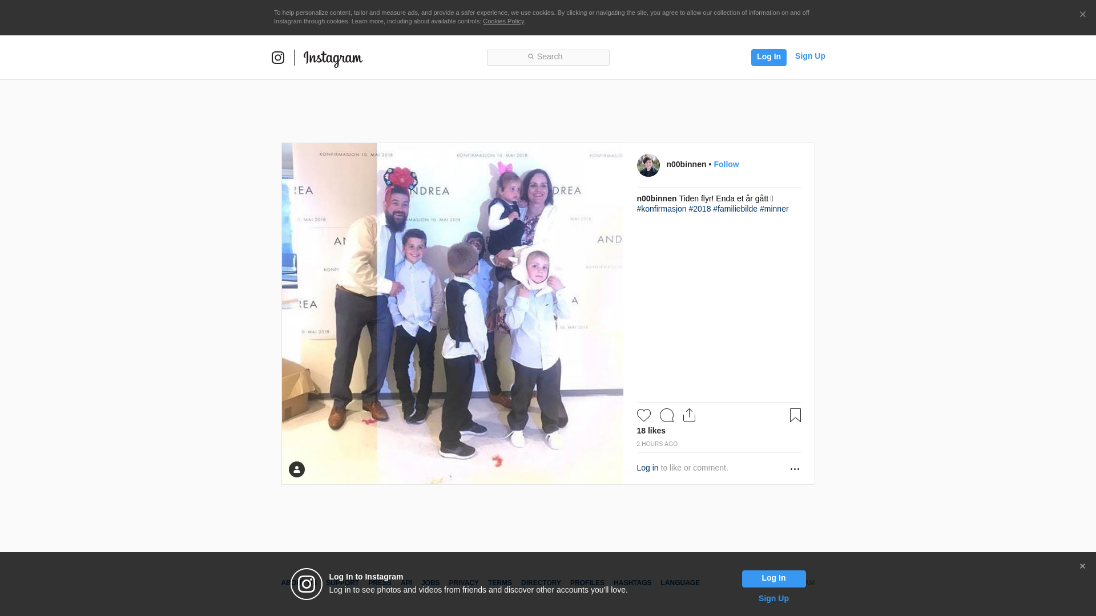Click the Instagram wordmark logo
The width and height of the screenshot is (1096, 616).
[333, 58]
